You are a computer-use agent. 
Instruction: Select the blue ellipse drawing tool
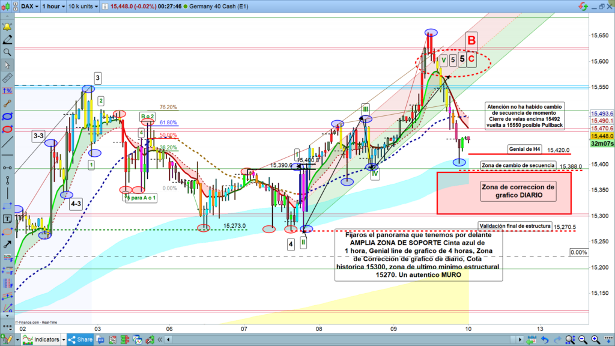pos(7,116)
